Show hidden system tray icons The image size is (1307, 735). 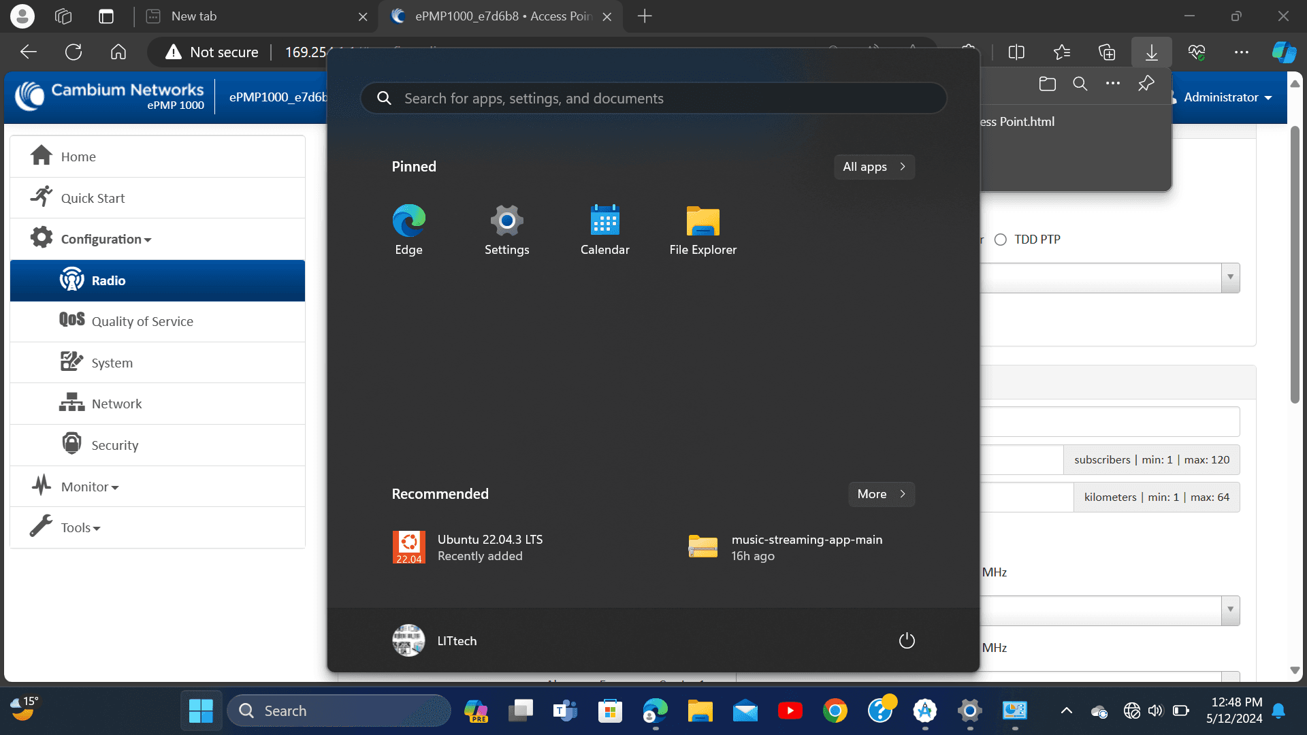pyautogui.click(x=1067, y=711)
